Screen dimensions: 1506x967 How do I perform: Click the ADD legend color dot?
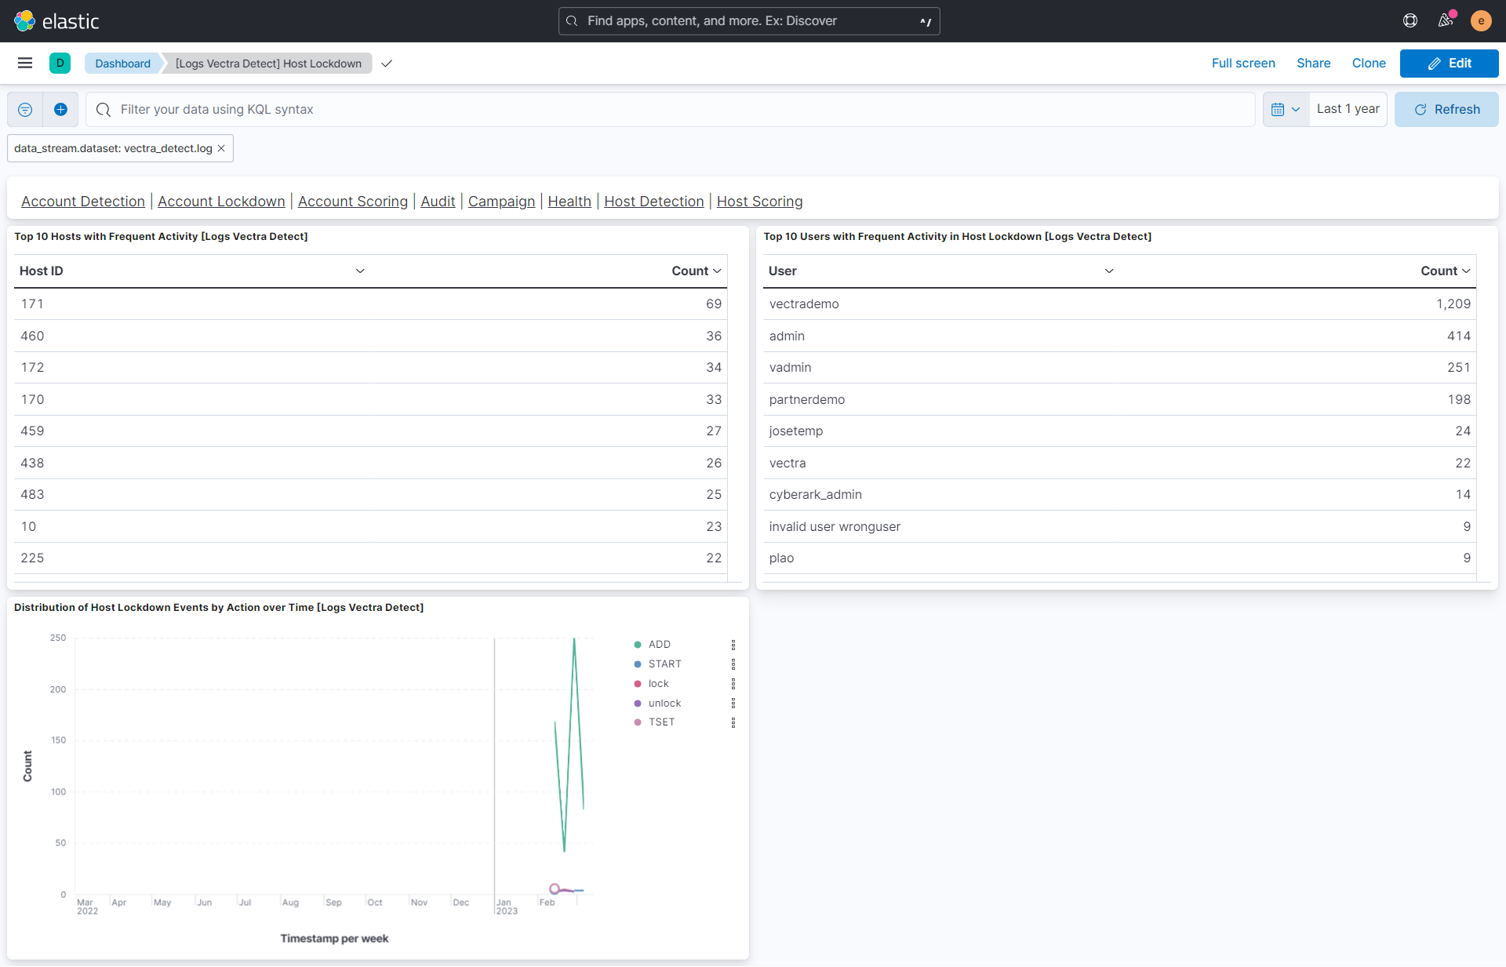point(638,645)
